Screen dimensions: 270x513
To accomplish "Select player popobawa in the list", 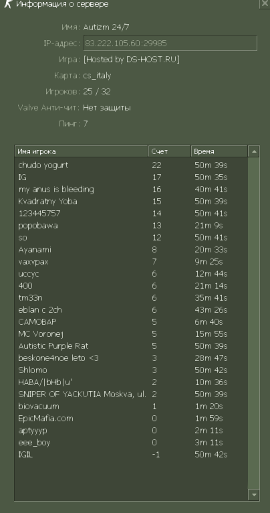I will [131, 226].
